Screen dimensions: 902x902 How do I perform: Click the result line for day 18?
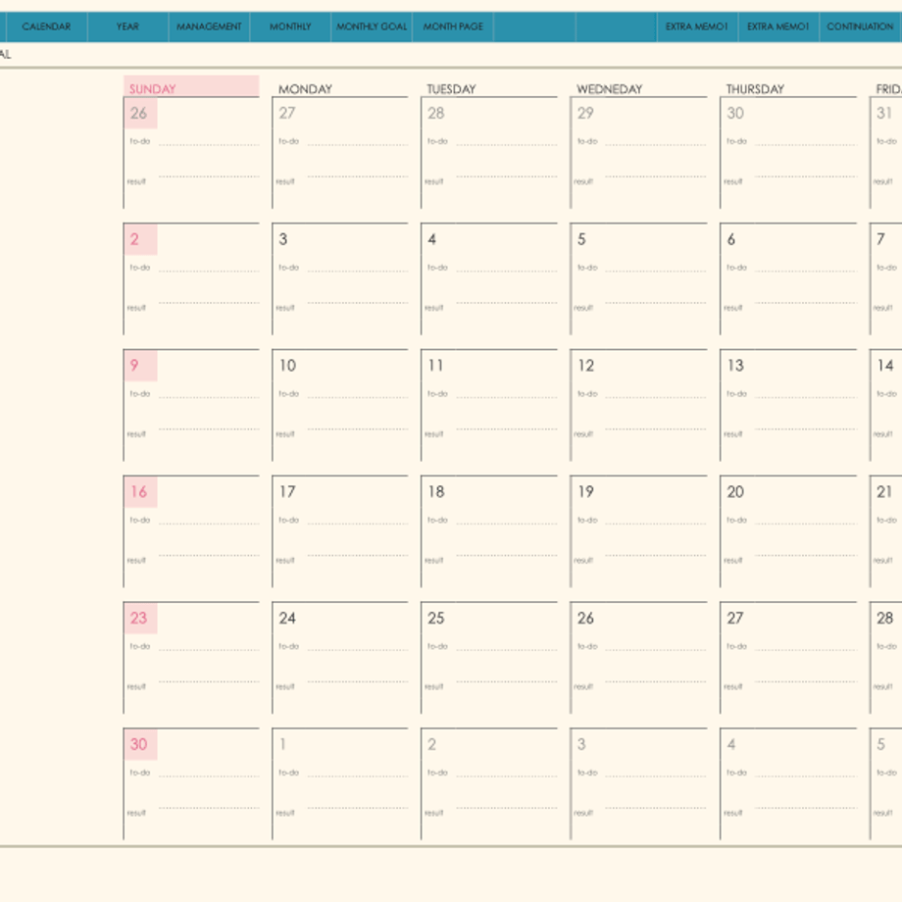[x=506, y=555]
